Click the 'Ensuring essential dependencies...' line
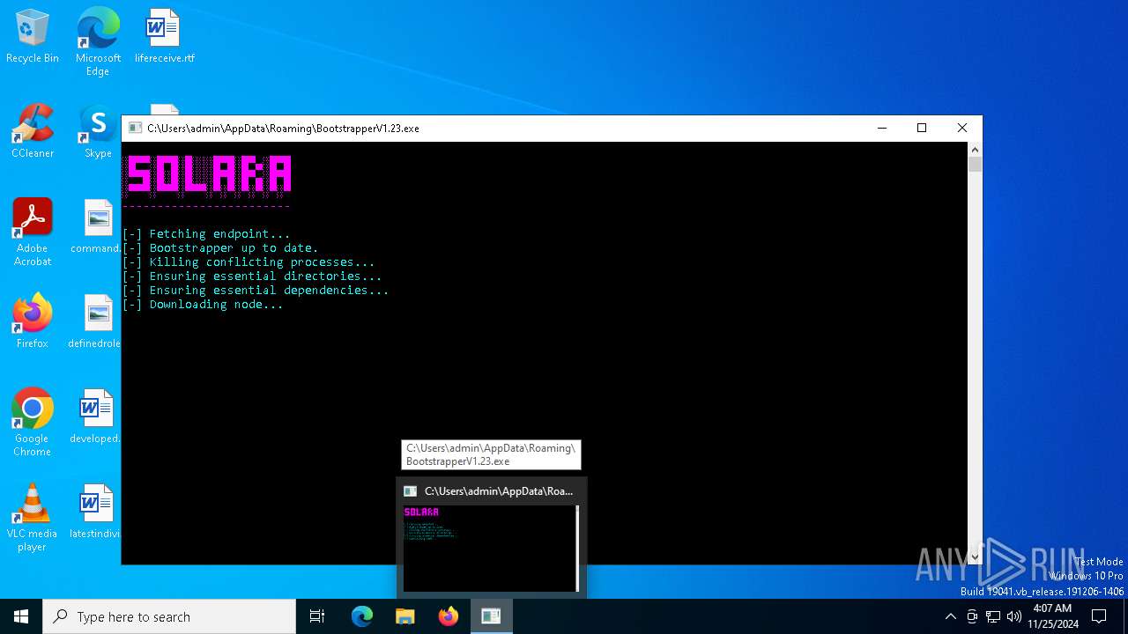 point(256,291)
